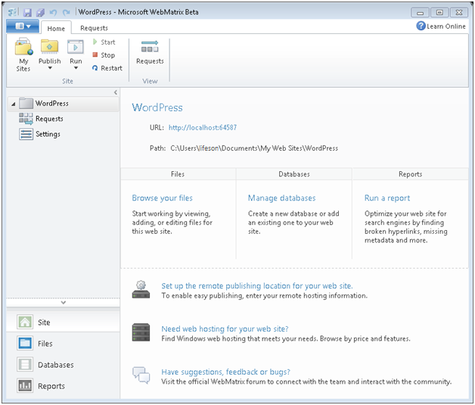
Task: Click the Files workspace folder icon
Action: [x=25, y=344]
